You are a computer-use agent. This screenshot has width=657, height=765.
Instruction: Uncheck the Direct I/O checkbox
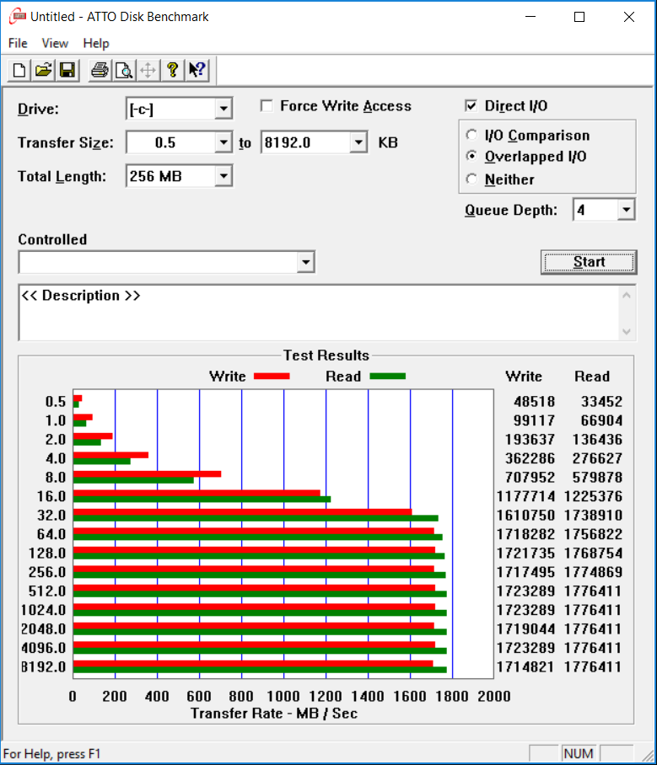click(x=471, y=106)
